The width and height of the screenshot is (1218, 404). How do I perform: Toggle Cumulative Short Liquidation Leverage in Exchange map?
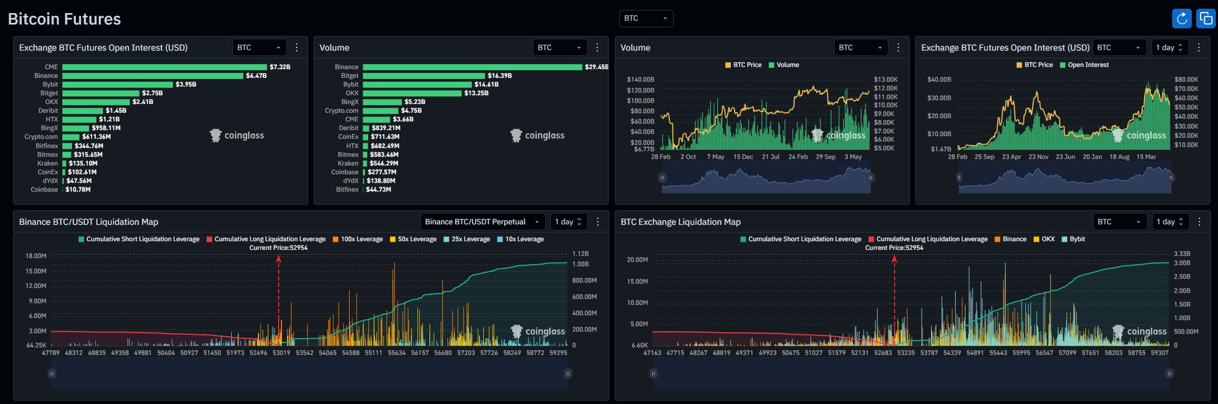point(801,239)
